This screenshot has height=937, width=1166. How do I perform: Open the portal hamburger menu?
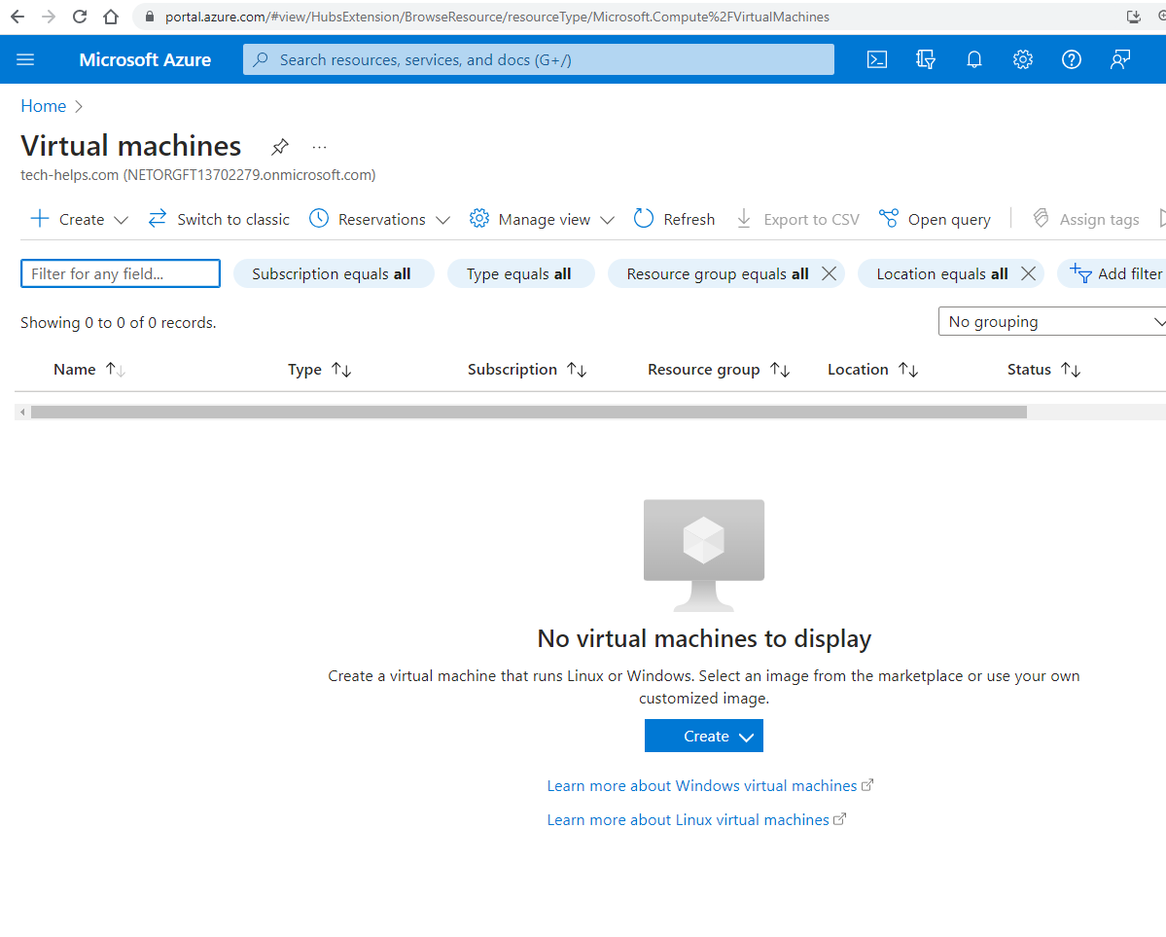click(25, 59)
